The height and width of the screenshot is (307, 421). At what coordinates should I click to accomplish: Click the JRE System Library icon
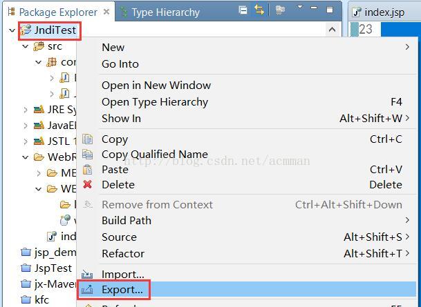(x=39, y=109)
